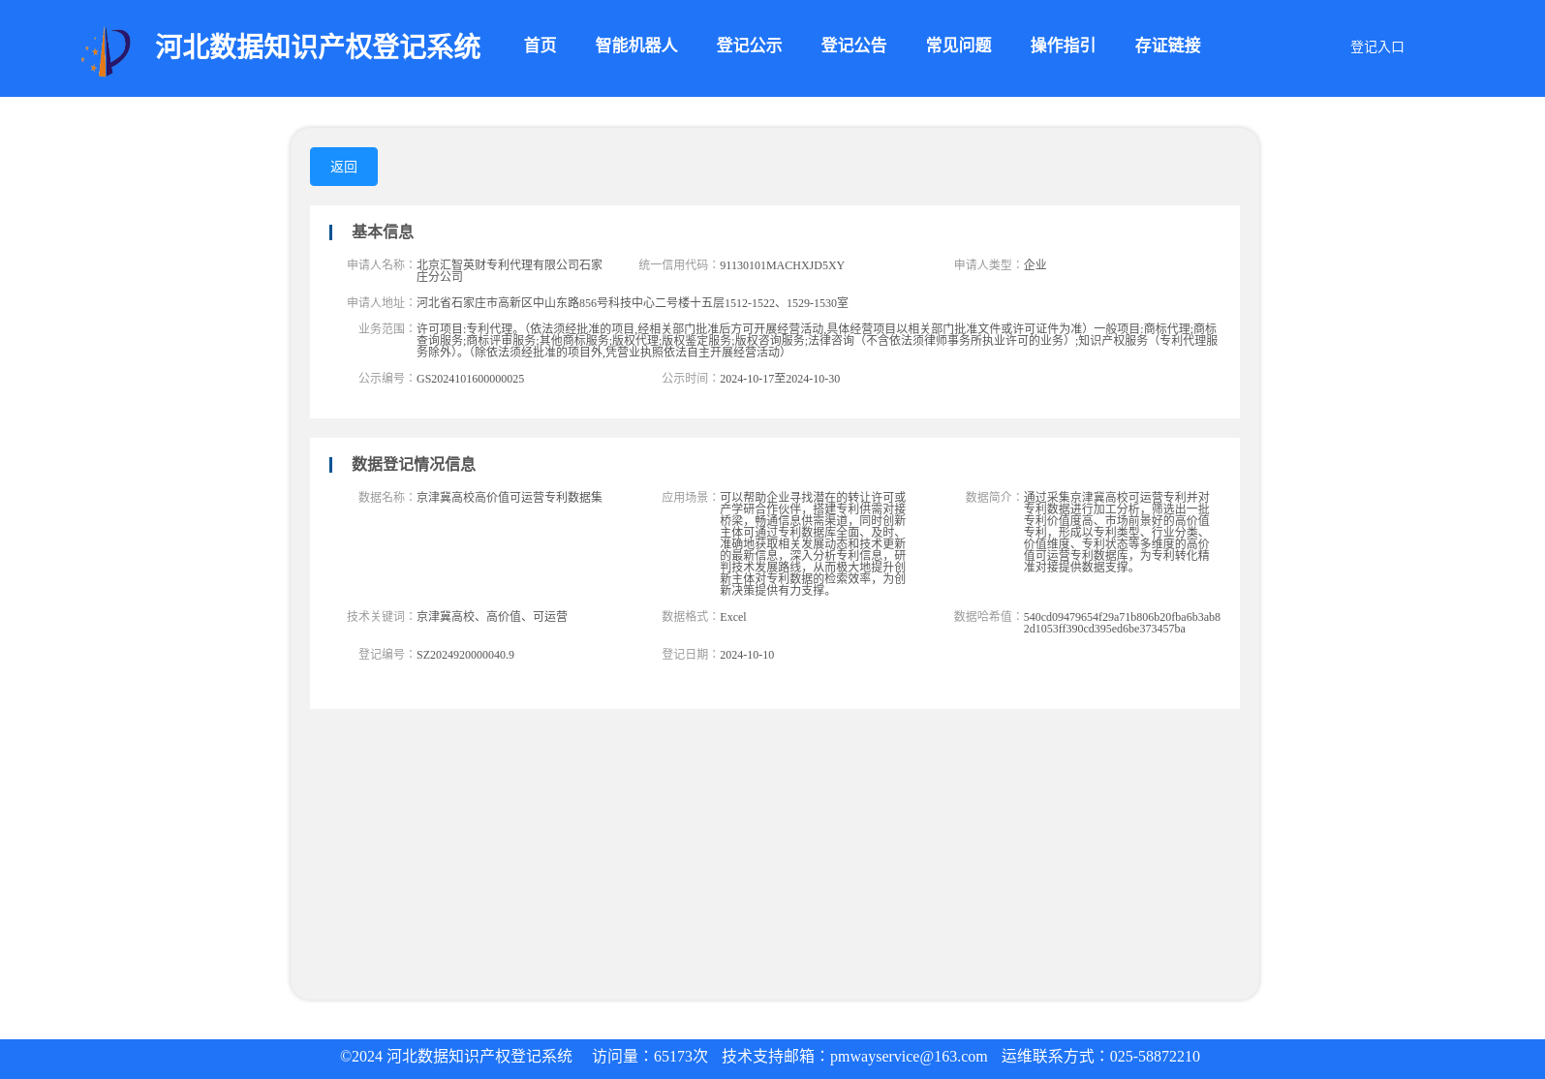Click footer phone number 025-58872210
This screenshot has width=1545, height=1079.
point(1155,1057)
